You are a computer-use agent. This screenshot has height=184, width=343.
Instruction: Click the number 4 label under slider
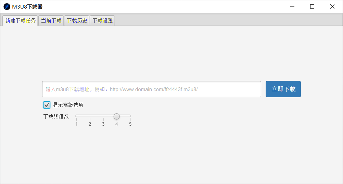pyautogui.click(x=117, y=124)
